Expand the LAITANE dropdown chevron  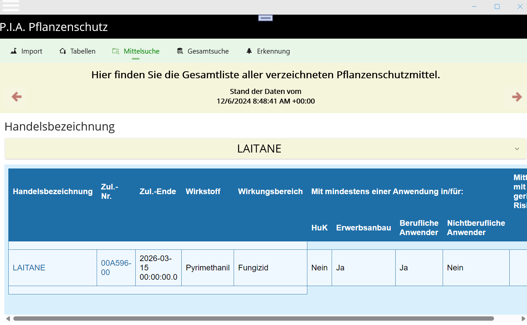pyautogui.click(x=517, y=149)
